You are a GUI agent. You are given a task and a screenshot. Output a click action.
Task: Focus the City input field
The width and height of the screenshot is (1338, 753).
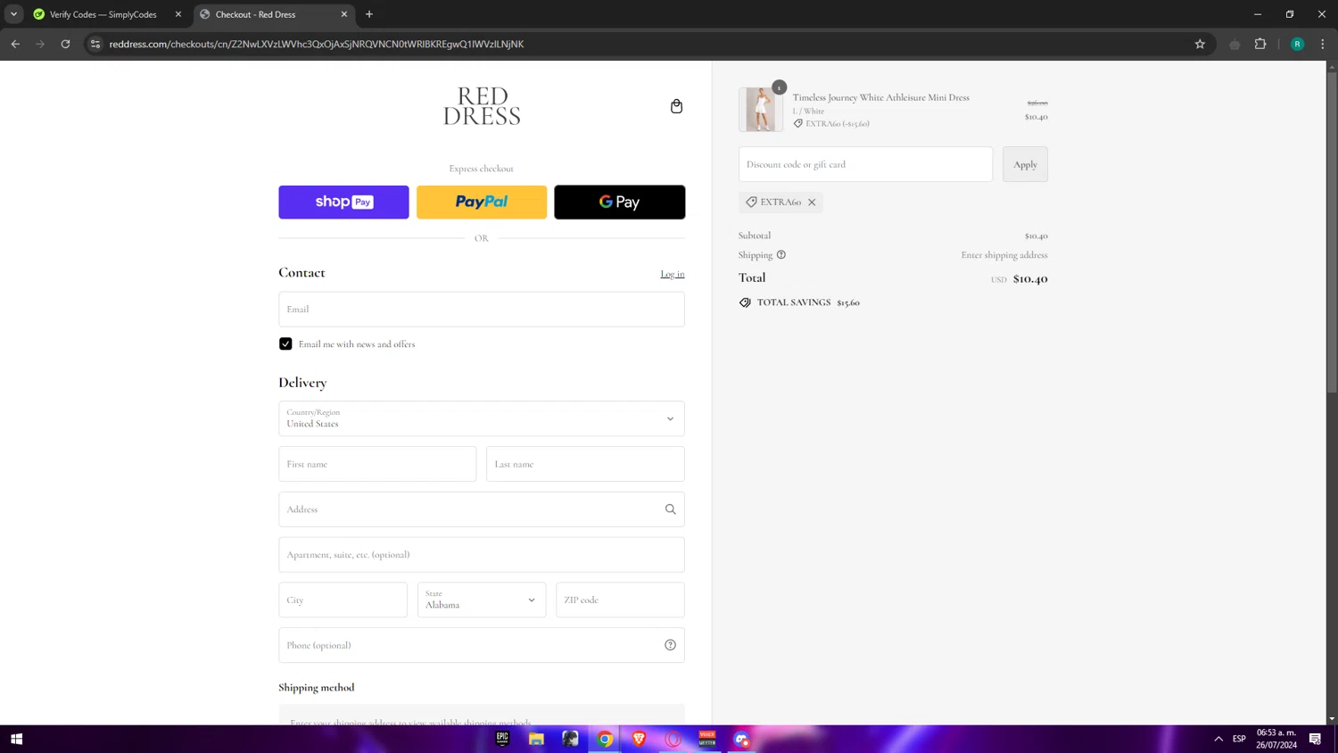[x=343, y=600]
